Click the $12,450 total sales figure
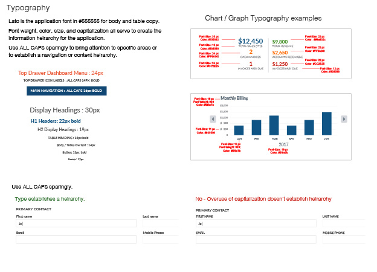377x272 pixels. (251, 41)
